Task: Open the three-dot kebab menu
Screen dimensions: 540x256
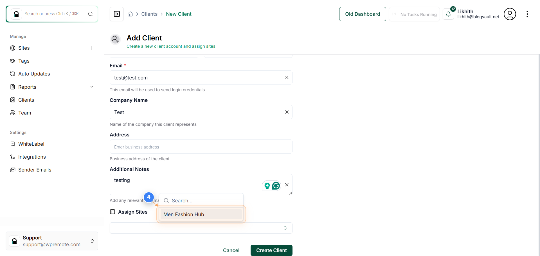Action: 527,14
